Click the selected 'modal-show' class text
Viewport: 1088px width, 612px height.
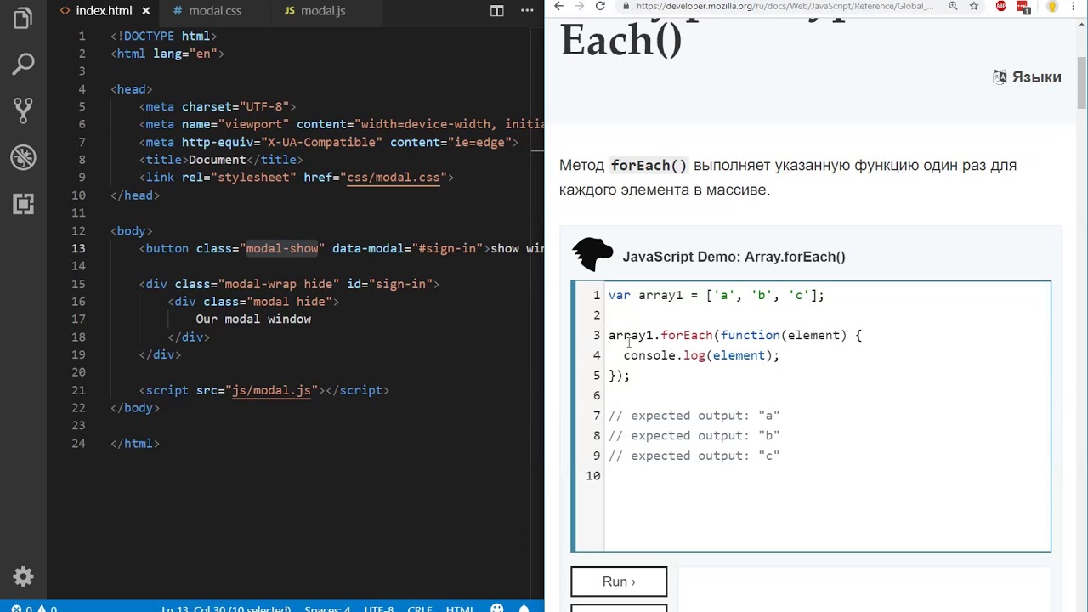tap(282, 248)
